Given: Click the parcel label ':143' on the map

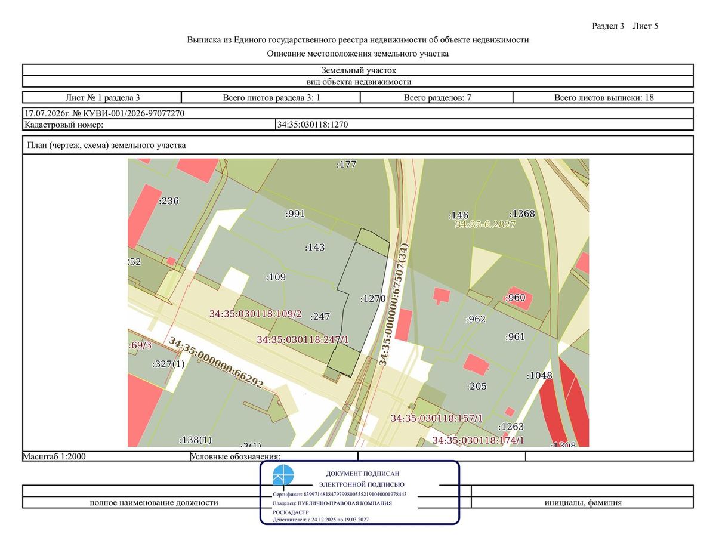Looking at the screenshot, I should 315,247.
